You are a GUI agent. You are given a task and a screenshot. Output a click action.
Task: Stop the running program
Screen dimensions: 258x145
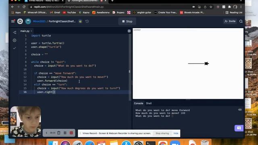(x=127, y=21)
